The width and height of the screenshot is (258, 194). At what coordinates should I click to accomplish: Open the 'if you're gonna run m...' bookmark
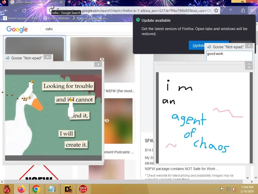pyautogui.click(x=90, y=18)
